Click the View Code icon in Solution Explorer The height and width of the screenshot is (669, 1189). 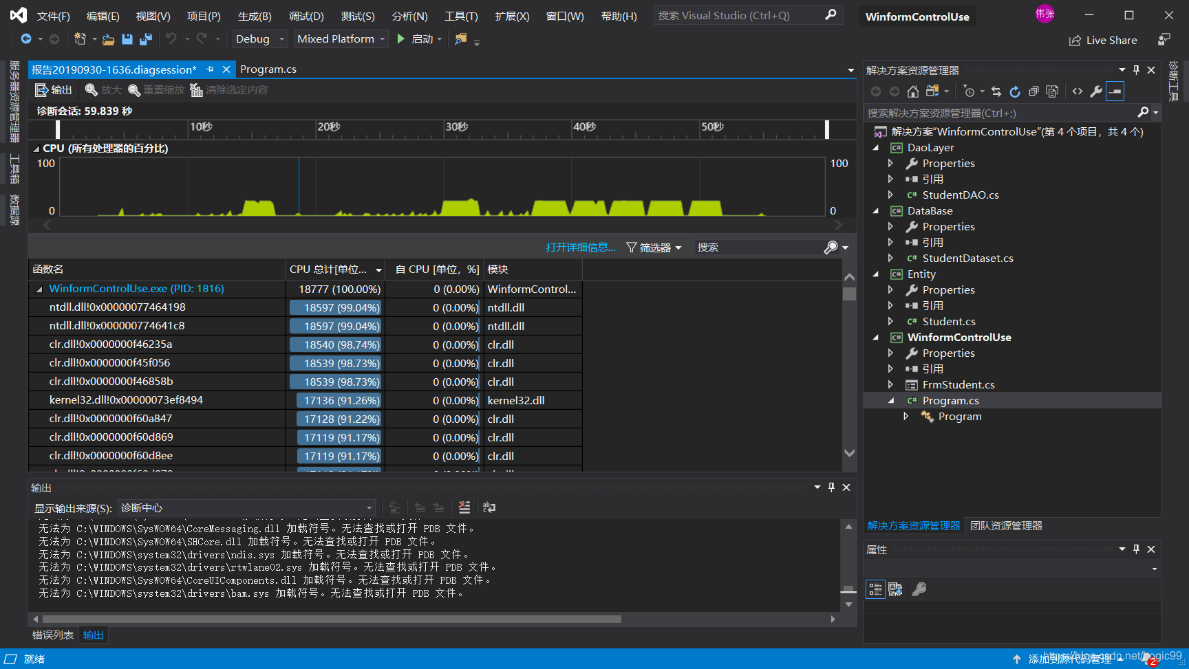point(1078,91)
